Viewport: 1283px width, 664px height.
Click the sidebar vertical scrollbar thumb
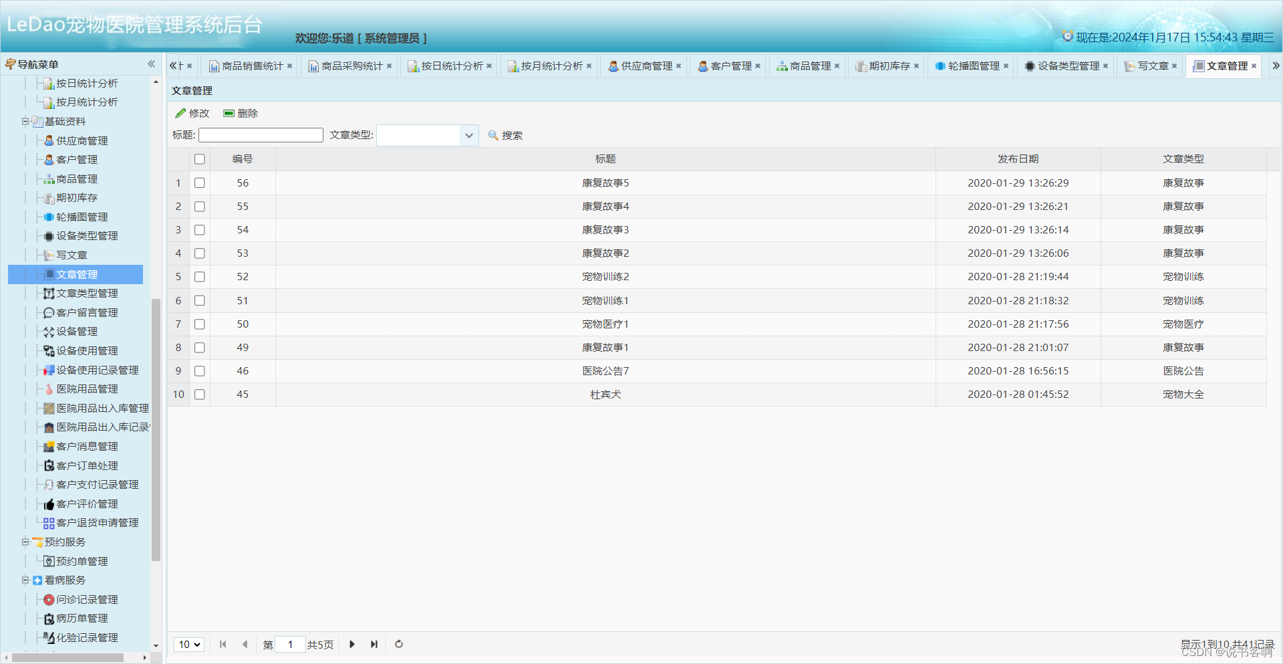click(156, 429)
